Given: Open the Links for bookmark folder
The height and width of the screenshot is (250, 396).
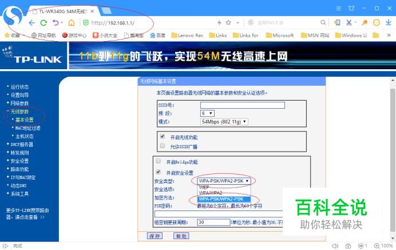Looking at the screenshot, I should click(245, 35).
